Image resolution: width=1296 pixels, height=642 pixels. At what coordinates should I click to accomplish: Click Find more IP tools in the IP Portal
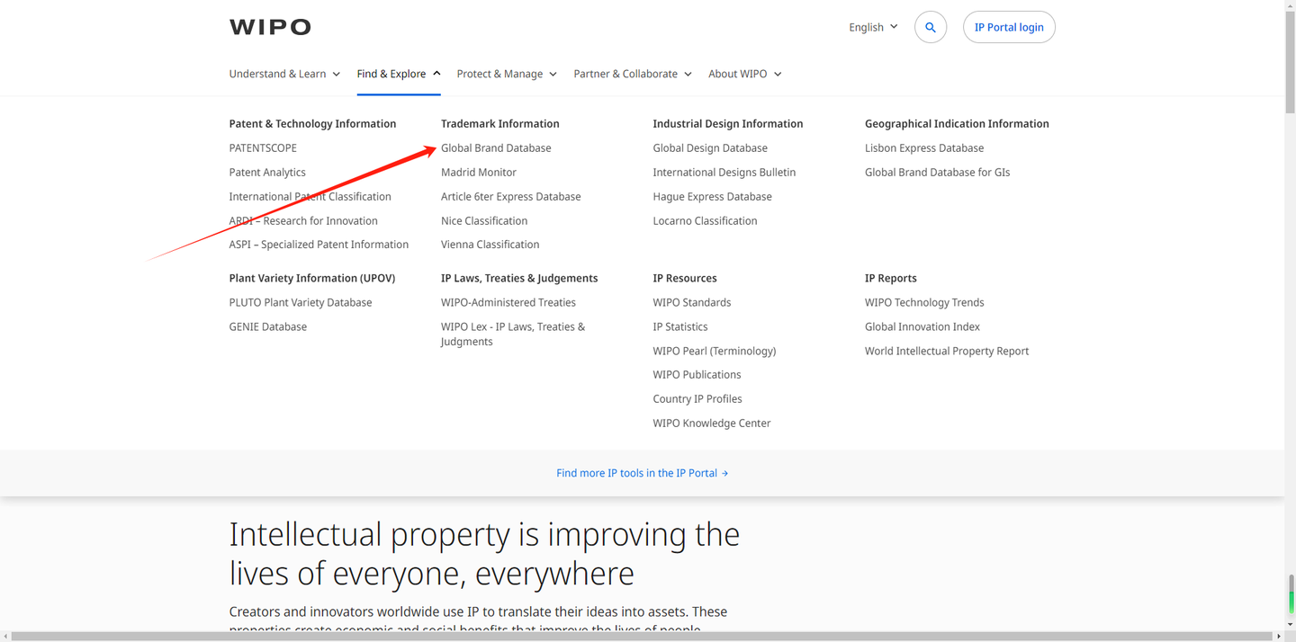[643, 473]
